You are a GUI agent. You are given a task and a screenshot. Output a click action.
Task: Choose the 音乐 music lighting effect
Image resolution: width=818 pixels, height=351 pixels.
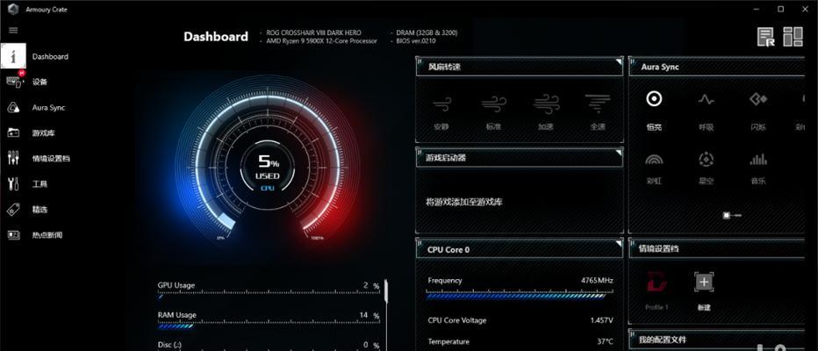click(758, 169)
